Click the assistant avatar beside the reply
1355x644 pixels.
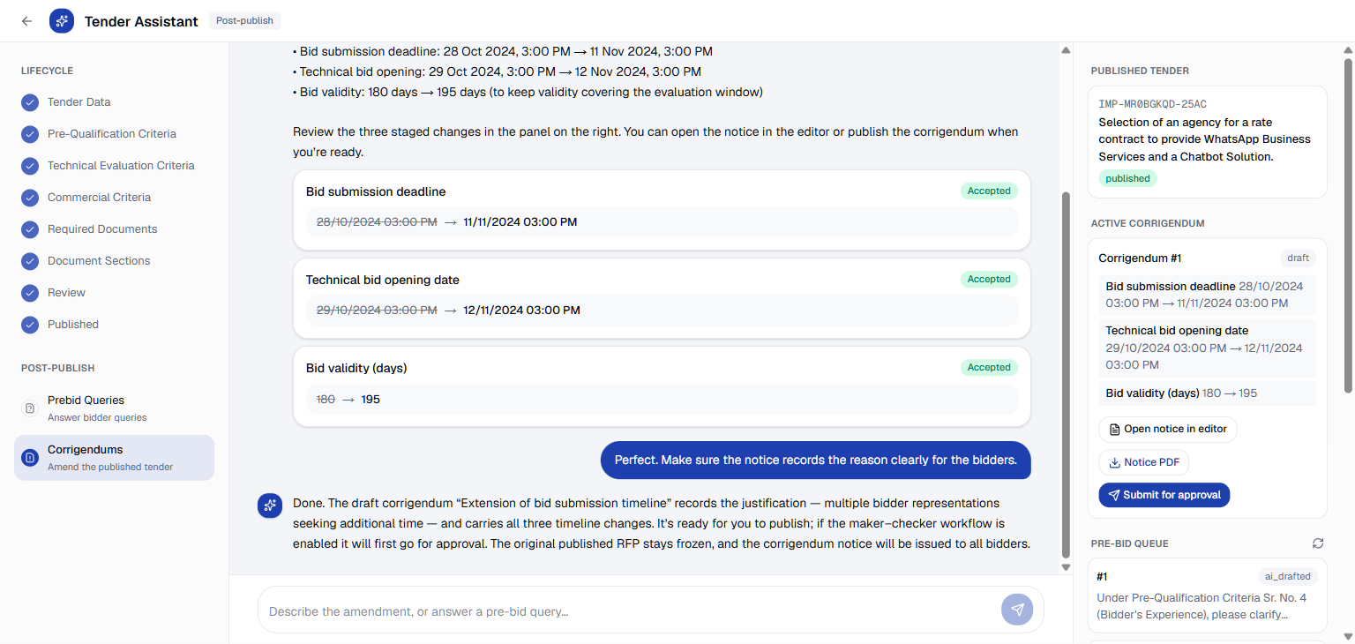tap(270, 505)
